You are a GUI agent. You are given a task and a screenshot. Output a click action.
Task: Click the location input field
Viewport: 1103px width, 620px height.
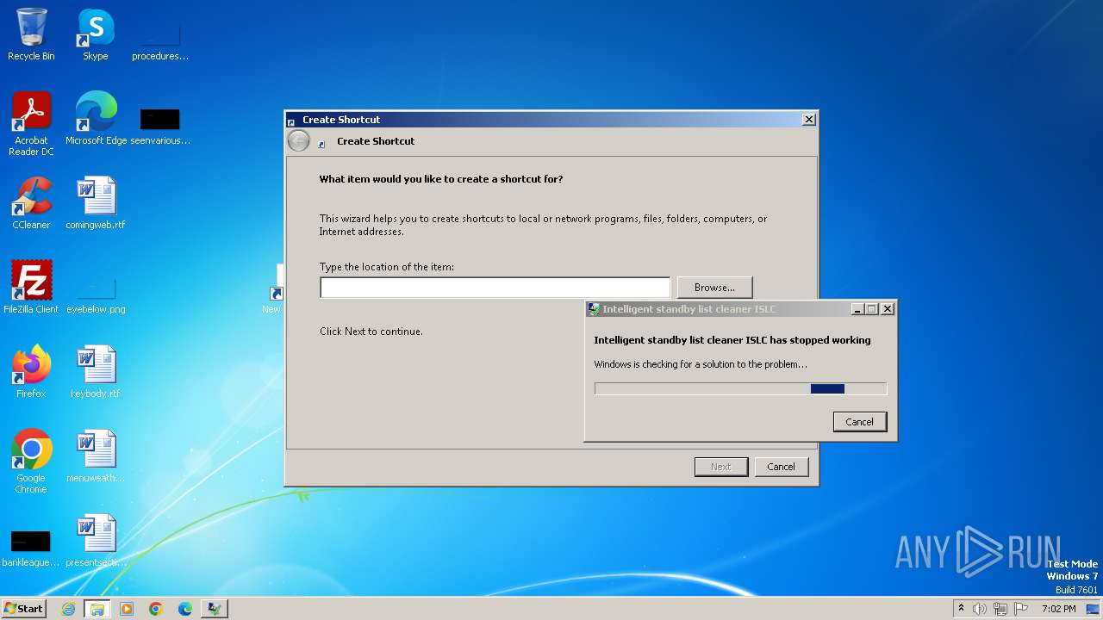pos(495,288)
